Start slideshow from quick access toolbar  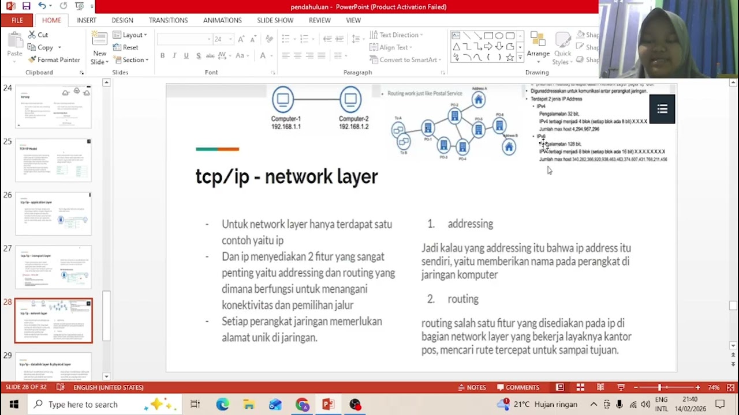coord(80,6)
